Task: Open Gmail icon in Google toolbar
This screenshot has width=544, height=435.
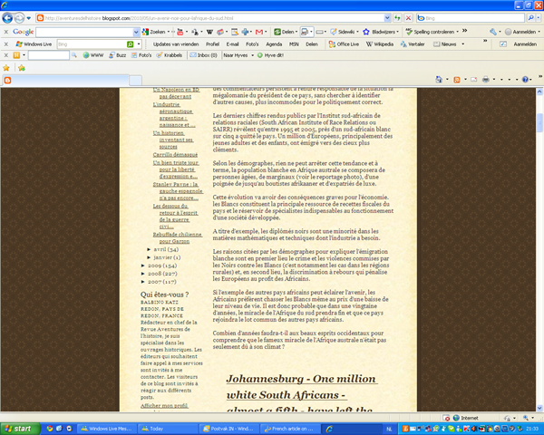Action: pyautogui.click(x=259, y=32)
